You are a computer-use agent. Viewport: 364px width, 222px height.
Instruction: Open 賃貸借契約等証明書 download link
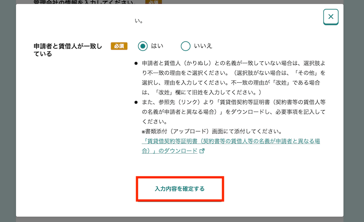tap(231, 146)
